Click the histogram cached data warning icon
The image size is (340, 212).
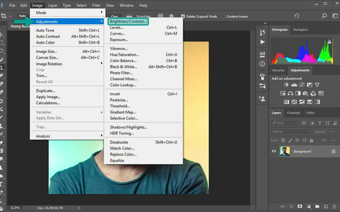coord(330,42)
